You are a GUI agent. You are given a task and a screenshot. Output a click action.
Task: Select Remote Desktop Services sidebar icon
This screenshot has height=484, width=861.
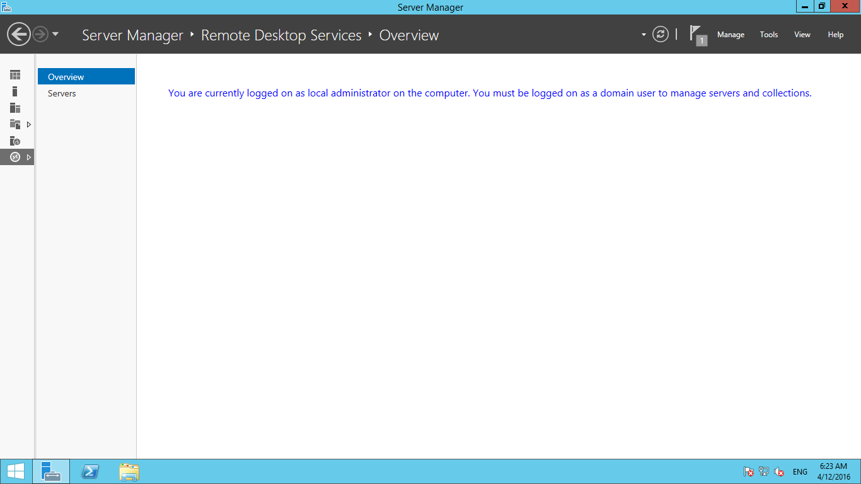(15, 157)
